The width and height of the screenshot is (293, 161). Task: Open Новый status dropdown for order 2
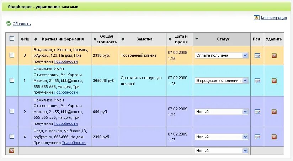click(222, 112)
